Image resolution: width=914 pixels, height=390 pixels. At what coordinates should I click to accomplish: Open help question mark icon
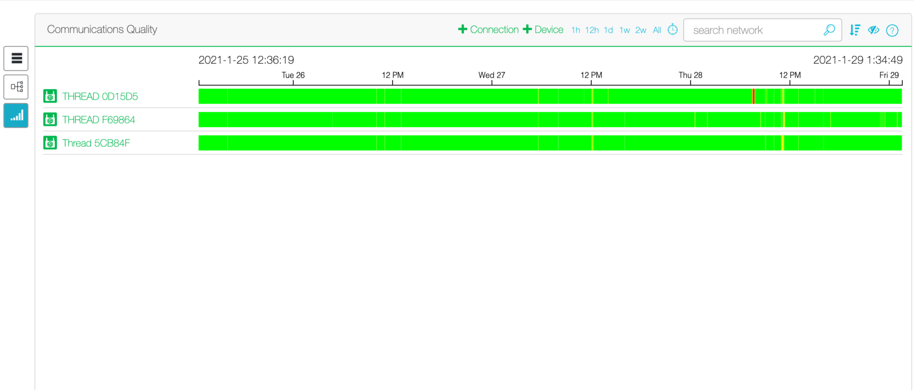tap(892, 30)
